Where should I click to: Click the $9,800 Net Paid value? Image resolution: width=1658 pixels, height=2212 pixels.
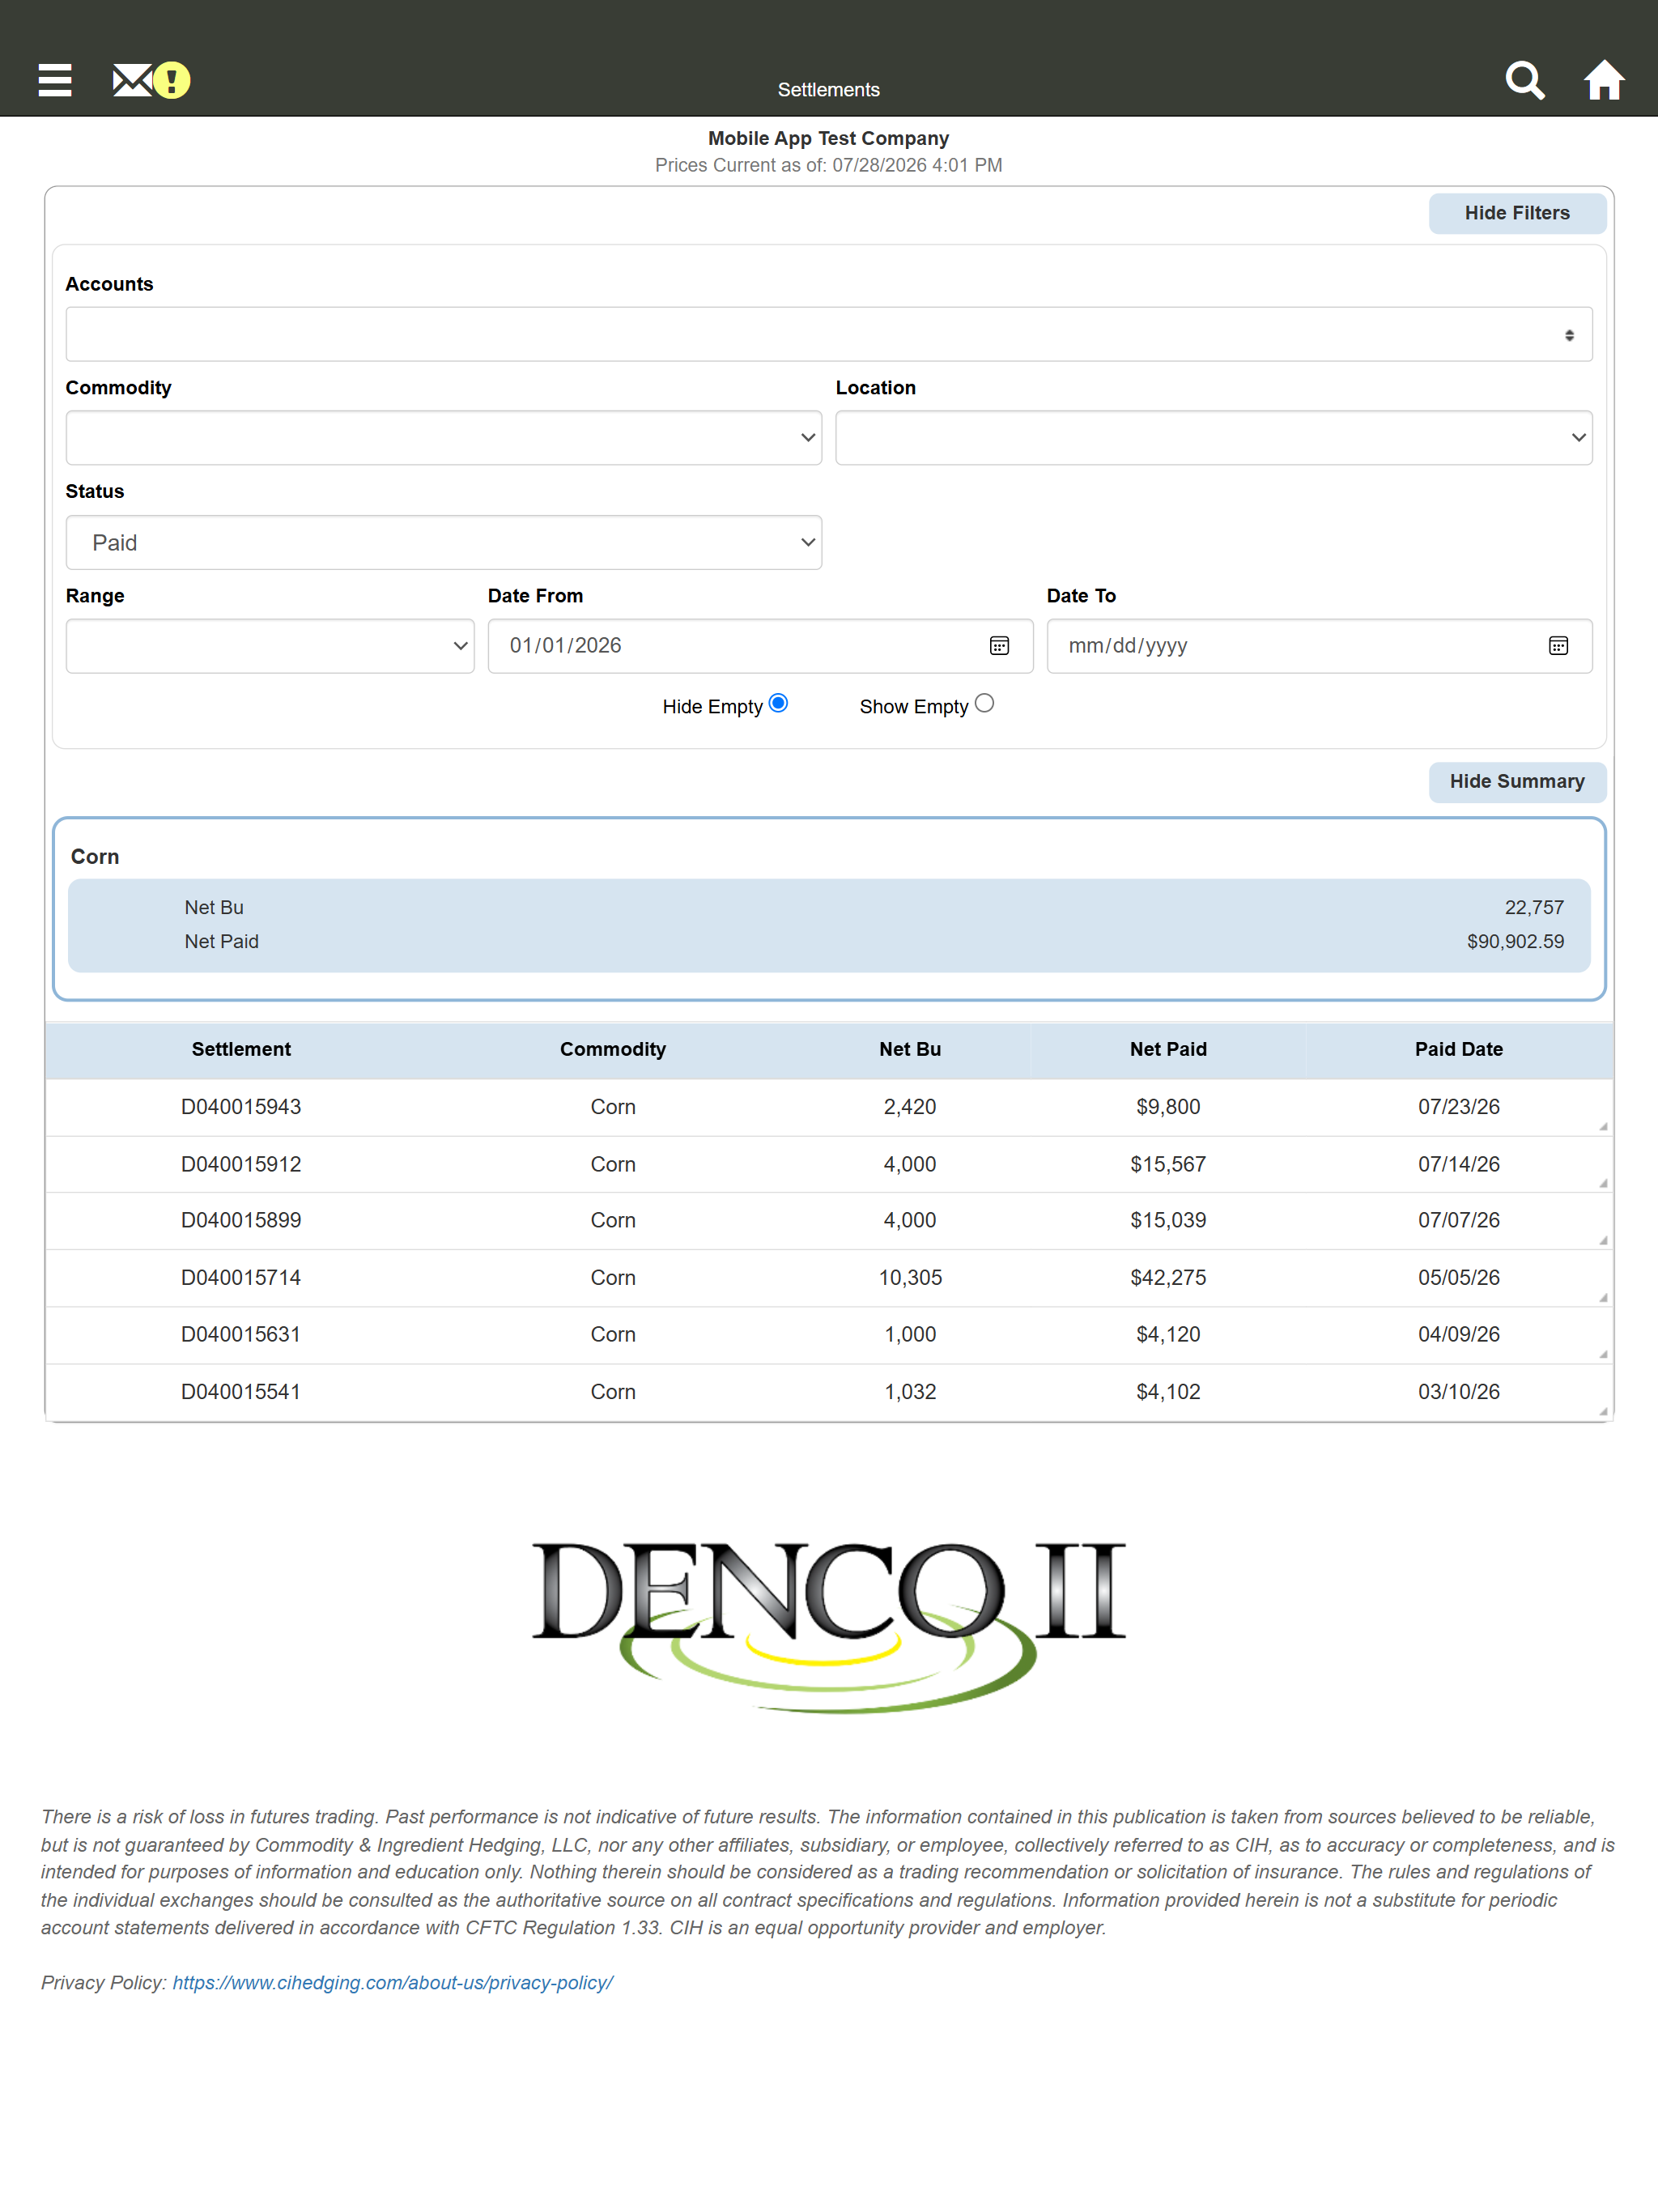pos(1168,1107)
